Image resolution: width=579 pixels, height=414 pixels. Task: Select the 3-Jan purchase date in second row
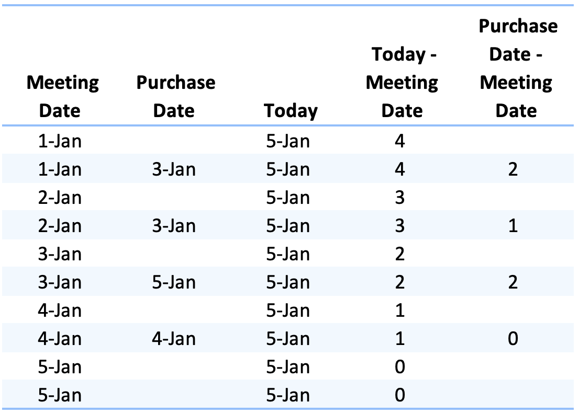[174, 169]
